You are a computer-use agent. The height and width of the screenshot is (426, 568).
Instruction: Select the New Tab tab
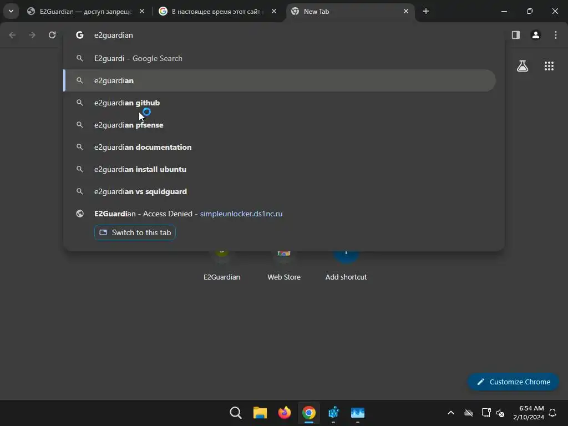pyautogui.click(x=349, y=12)
